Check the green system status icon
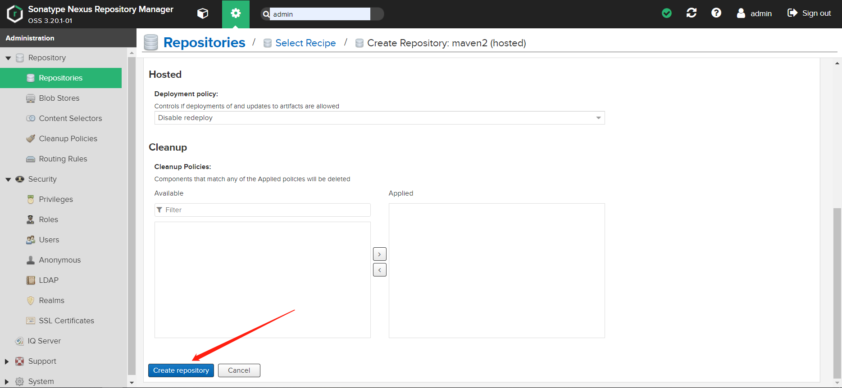 pyautogui.click(x=667, y=13)
